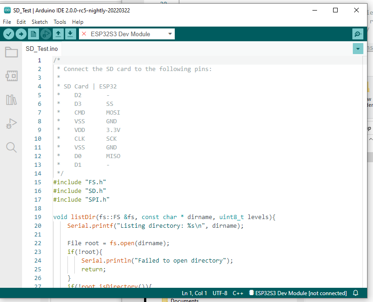Click the Verify sketch checkmark button
Image resolution: width=373 pixels, height=302 pixels.
tap(9, 34)
